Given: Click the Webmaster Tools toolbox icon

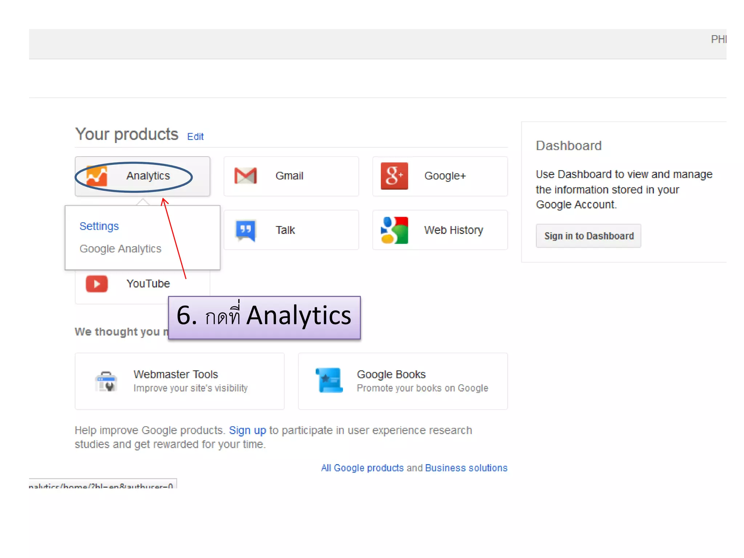Looking at the screenshot, I should [106, 381].
